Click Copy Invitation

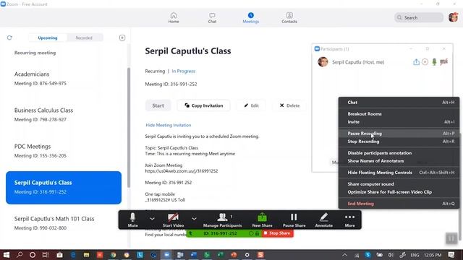204,105
